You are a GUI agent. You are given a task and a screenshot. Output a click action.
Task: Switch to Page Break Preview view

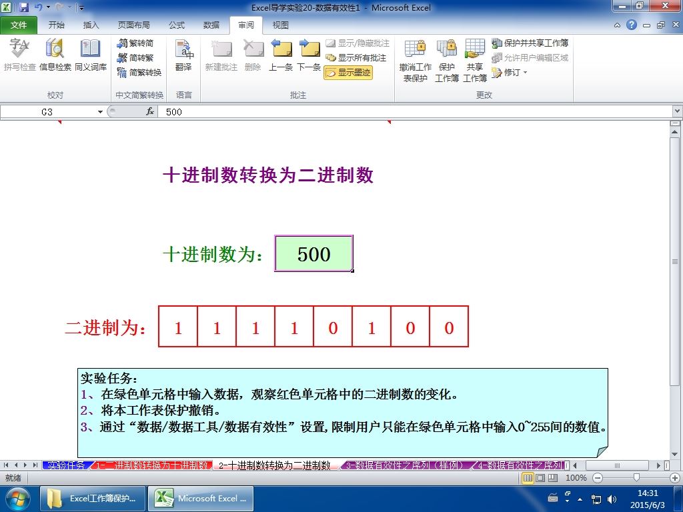(x=552, y=478)
